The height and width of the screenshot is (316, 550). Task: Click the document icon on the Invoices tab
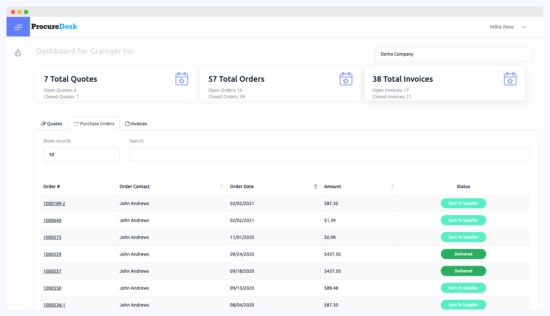coord(128,124)
